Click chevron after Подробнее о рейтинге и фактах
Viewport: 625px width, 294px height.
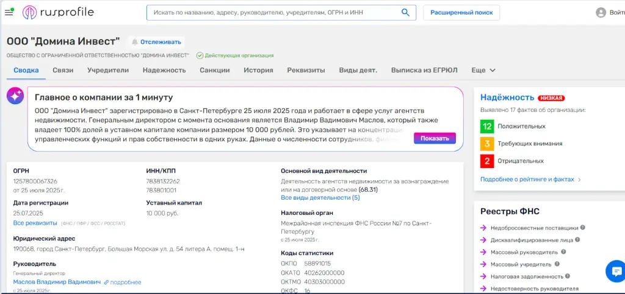click(579, 180)
